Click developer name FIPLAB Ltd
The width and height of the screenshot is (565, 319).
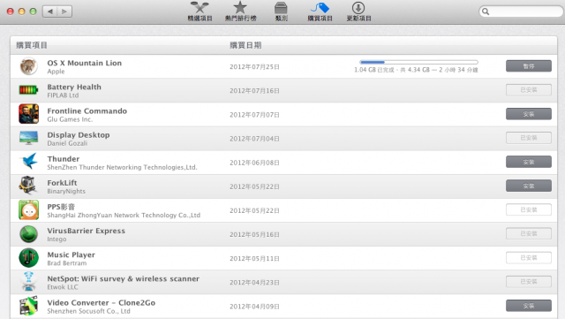63,95
